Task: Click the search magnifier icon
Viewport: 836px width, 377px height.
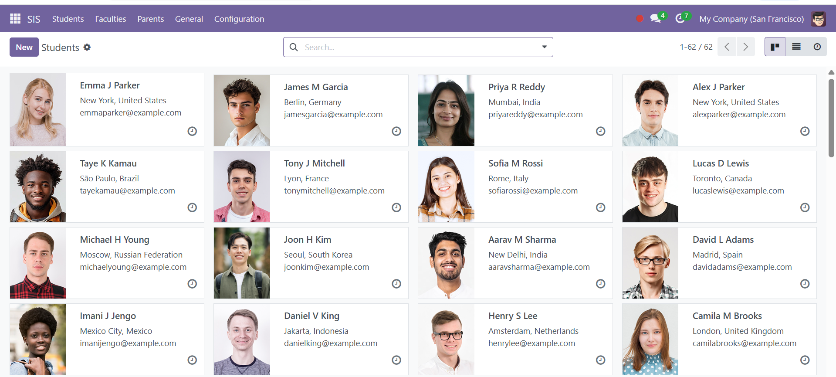Action: (x=294, y=47)
